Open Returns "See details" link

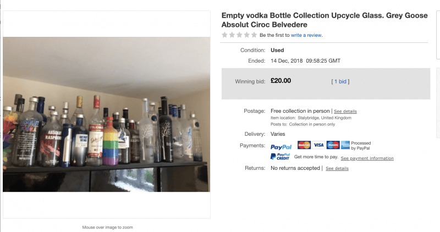[x=337, y=168]
